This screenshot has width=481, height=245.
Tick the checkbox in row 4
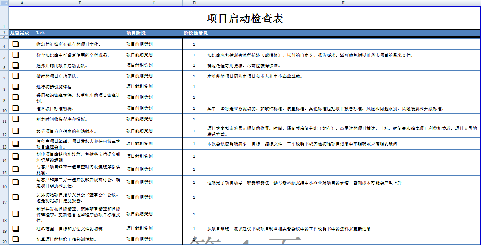15,44
